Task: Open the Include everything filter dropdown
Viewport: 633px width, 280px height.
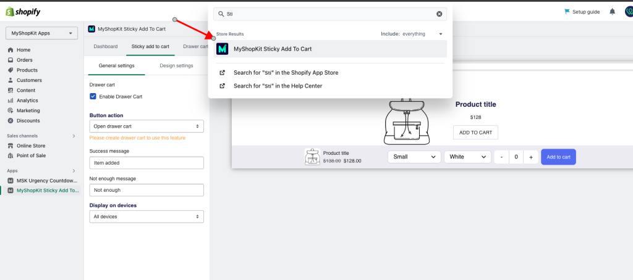Action: coord(412,34)
